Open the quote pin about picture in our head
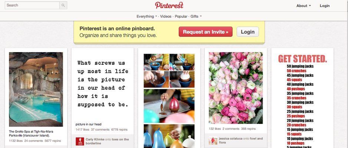Image resolution: width=348 pixels, height=148 pixels. coord(102,84)
